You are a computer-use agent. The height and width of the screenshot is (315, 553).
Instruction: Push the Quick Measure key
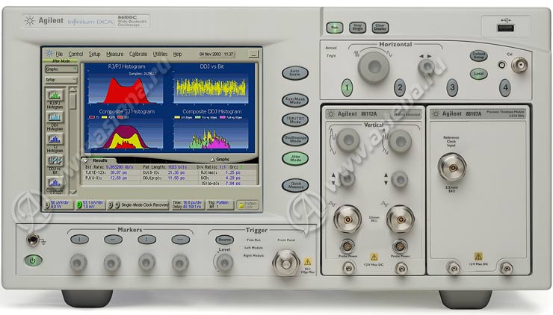pos(295,185)
